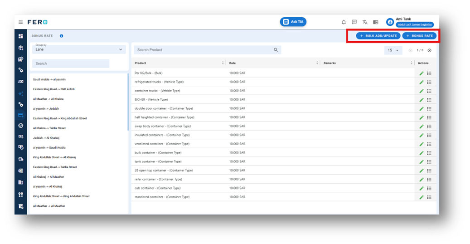Open the list details for bulk container row
The image size is (470, 244).
[x=429, y=153]
